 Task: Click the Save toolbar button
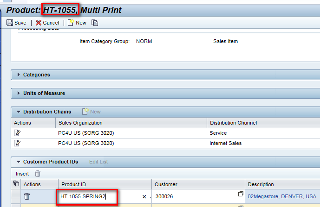16,23
